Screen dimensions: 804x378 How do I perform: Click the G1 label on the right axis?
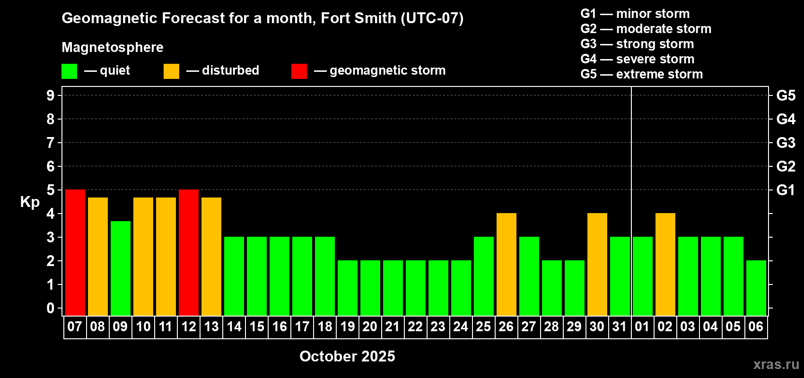pos(786,190)
